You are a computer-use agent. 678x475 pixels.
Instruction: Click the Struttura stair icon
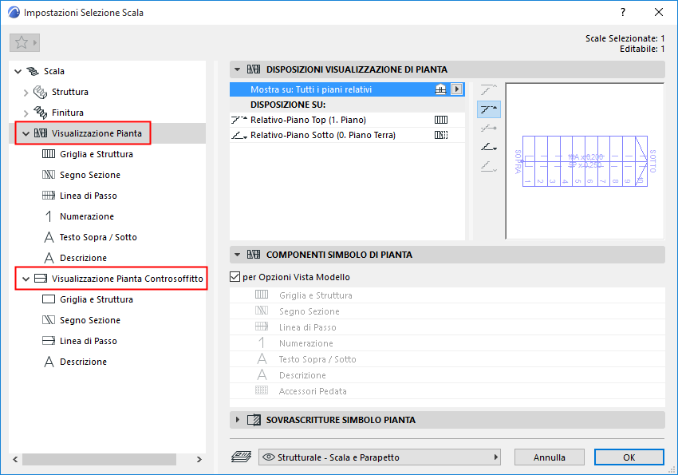click(40, 92)
